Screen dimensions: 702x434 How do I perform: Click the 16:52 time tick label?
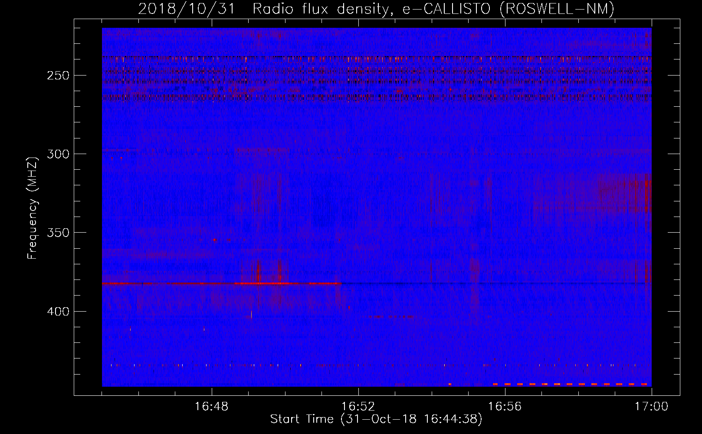[358, 407]
